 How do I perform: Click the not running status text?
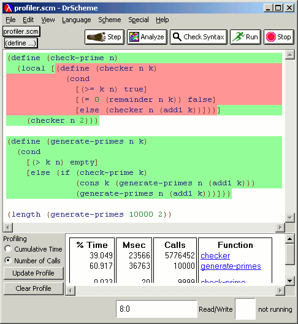tap(275, 309)
